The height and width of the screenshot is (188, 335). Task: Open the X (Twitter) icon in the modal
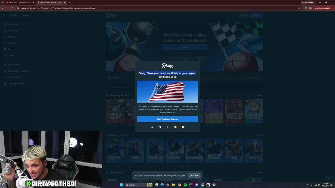(167, 127)
